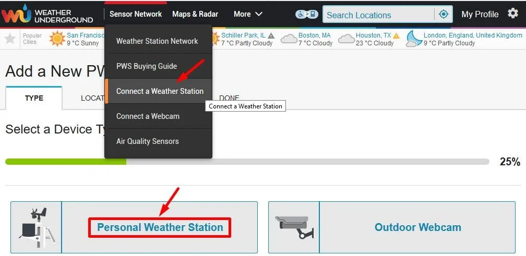Click the outdoor webcam camera image
This screenshot has width=526, height=256.
point(294,227)
